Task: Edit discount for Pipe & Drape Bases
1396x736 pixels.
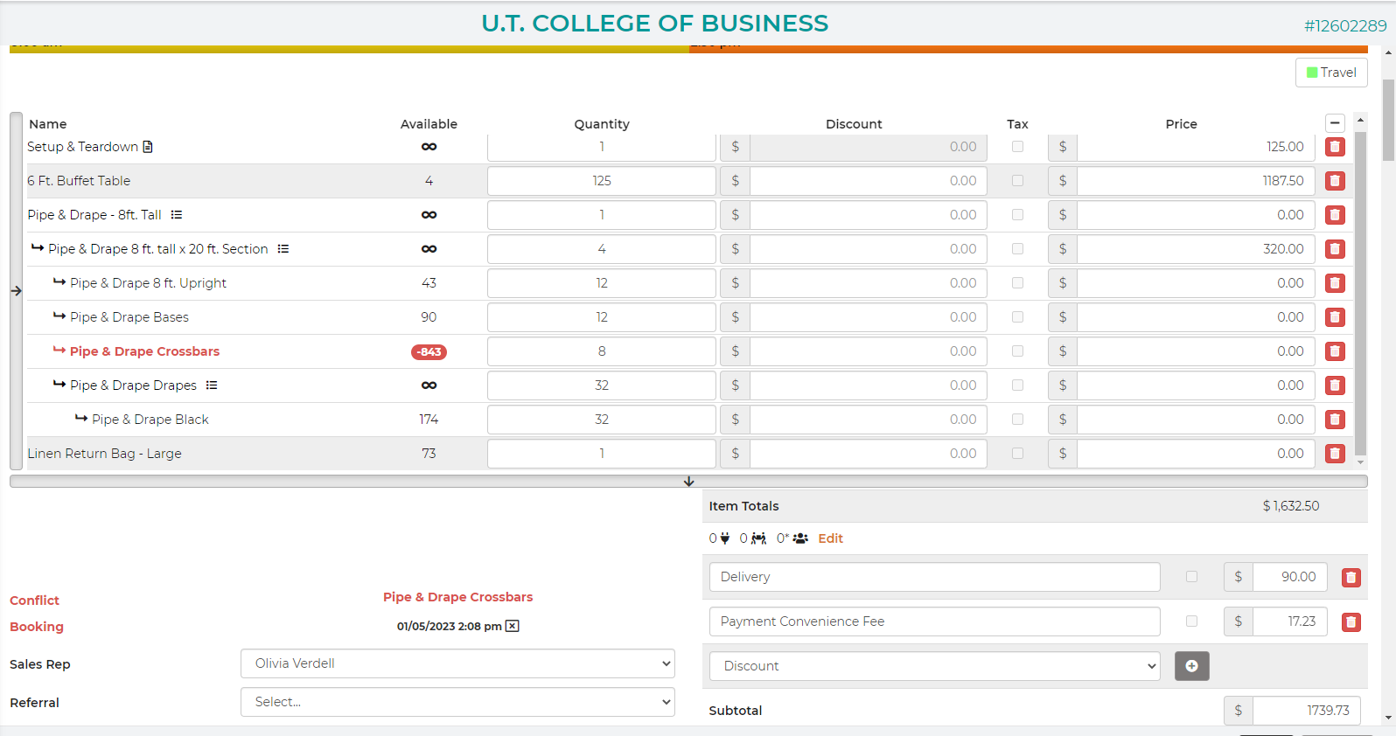Action: [868, 317]
